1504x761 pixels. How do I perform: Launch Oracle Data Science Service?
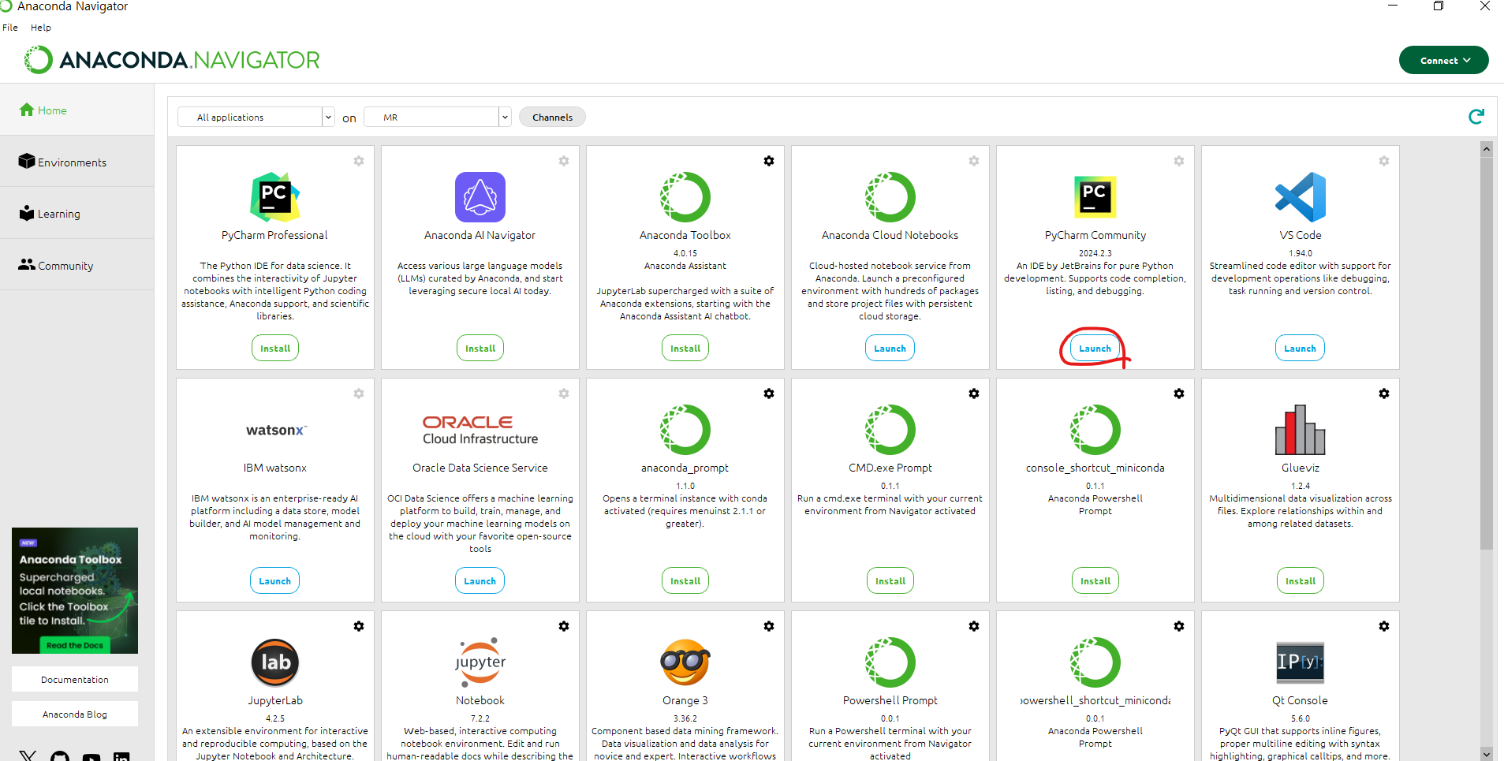tap(480, 581)
